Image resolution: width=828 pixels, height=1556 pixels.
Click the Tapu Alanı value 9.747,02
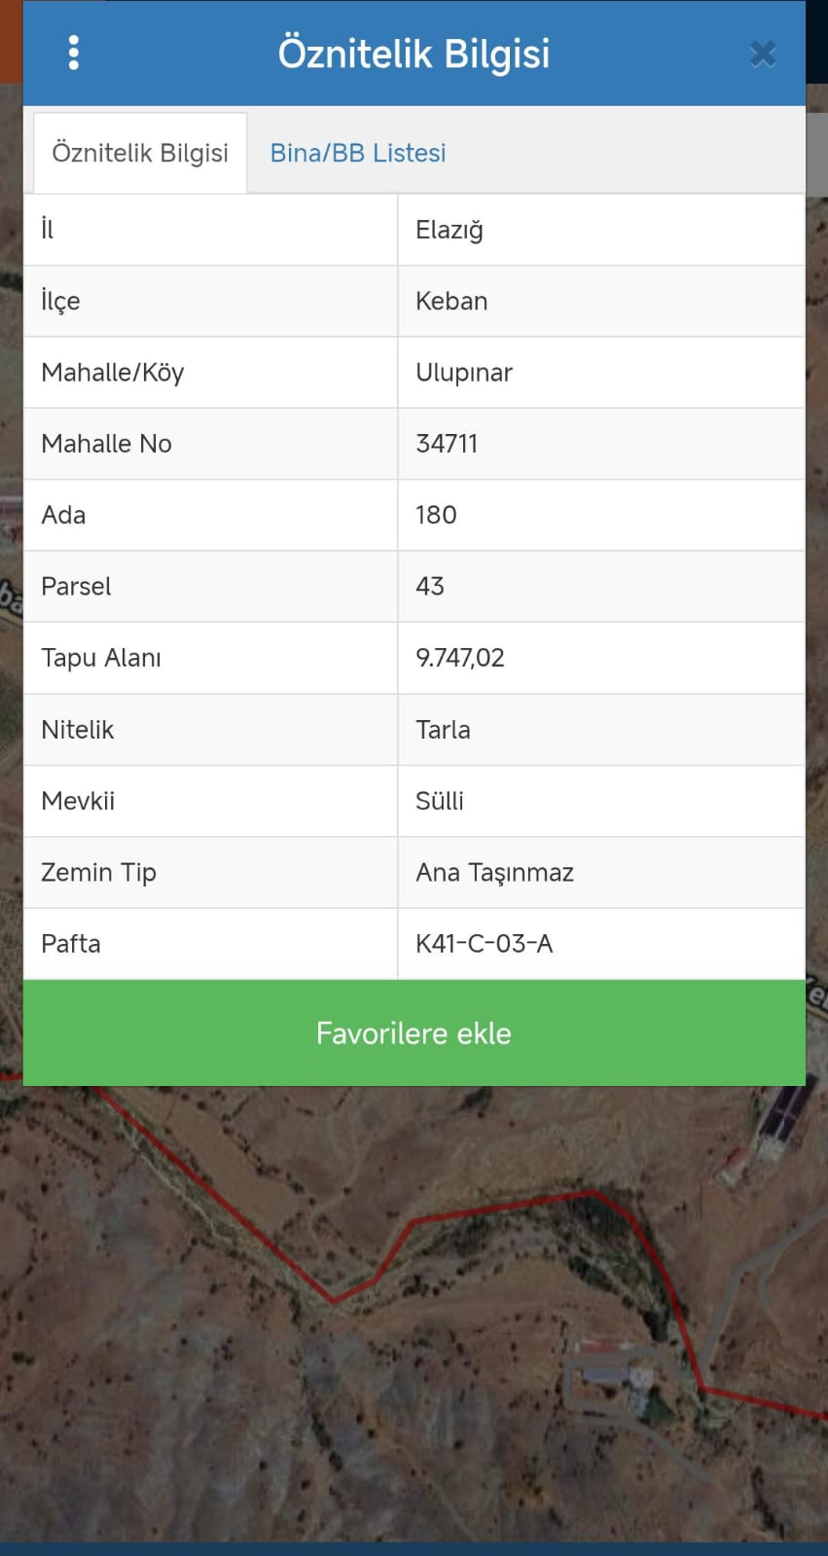point(460,658)
